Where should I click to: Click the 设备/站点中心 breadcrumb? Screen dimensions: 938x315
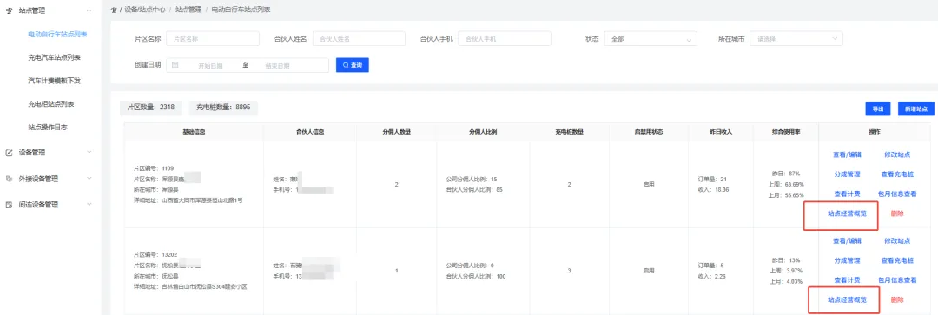(145, 10)
